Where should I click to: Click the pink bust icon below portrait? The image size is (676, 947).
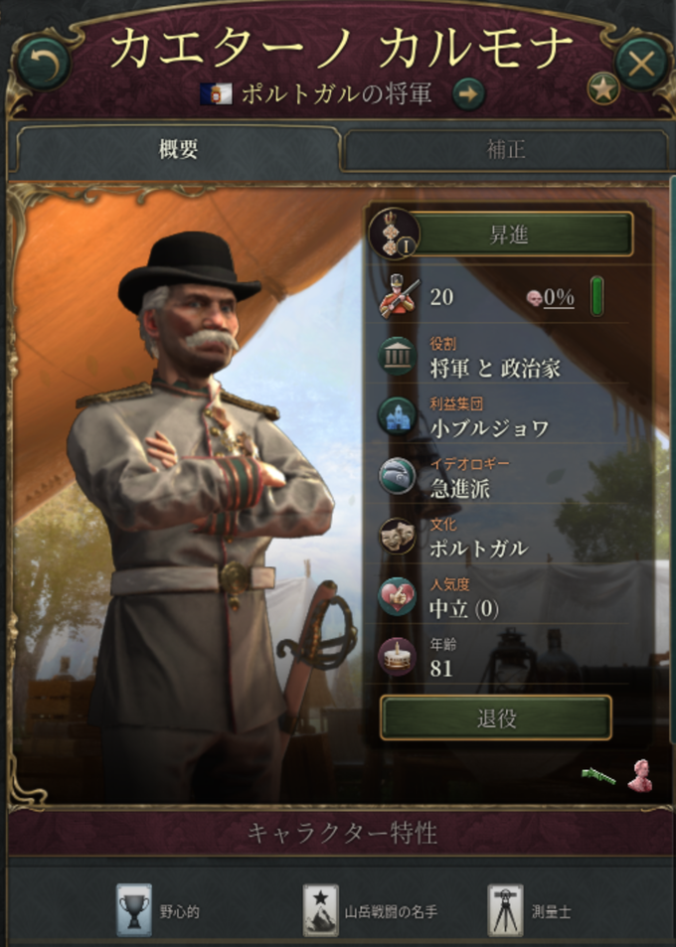[x=639, y=775]
